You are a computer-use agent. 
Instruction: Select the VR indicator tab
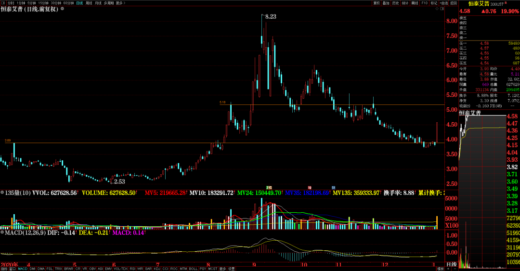point(85,269)
